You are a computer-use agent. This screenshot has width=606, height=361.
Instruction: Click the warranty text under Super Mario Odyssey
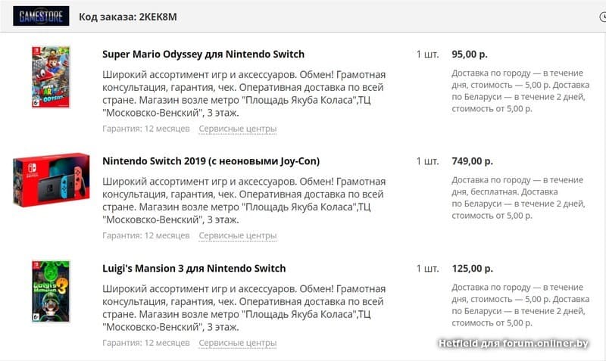click(145, 129)
